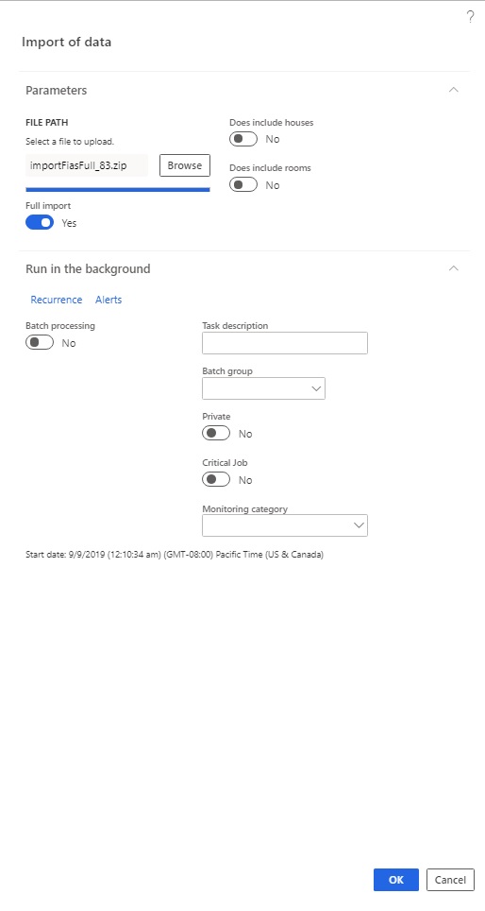Collapse the Parameters section chevron
The image size is (485, 911).
tap(454, 90)
